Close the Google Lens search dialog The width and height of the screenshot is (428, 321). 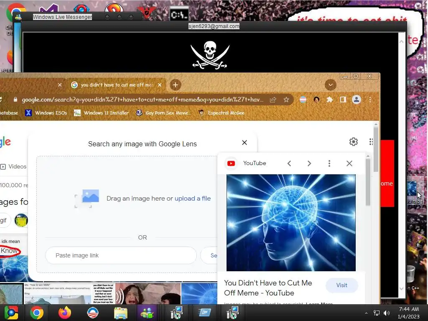(244, 143)
